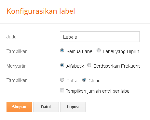Click the Semua Label option text
The height and width of the screenshot is (120, 150).
pos(80,51)
